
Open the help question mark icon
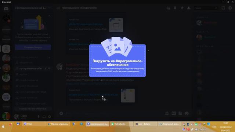pos(230,8)
